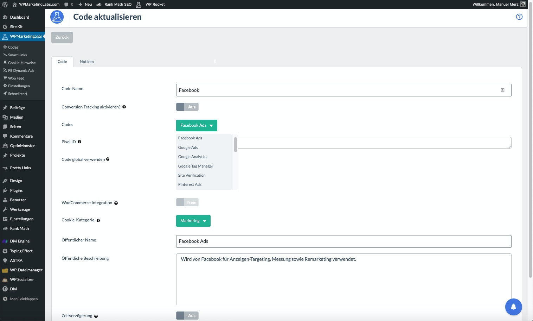Open the WPMarketingLabs sidebar menu
Image resolution: width=533 pixels, height=321 pixels.
(x=23, y=36)
